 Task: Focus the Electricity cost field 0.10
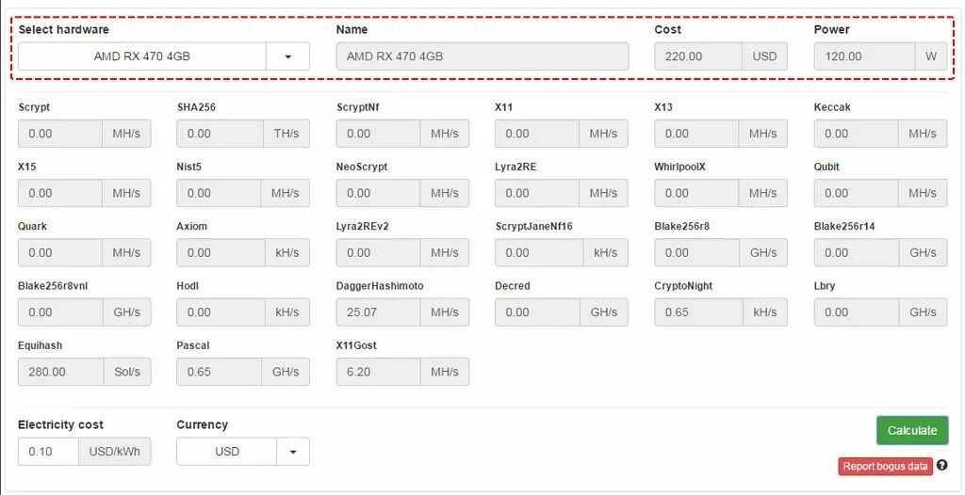tap(48, 452)
